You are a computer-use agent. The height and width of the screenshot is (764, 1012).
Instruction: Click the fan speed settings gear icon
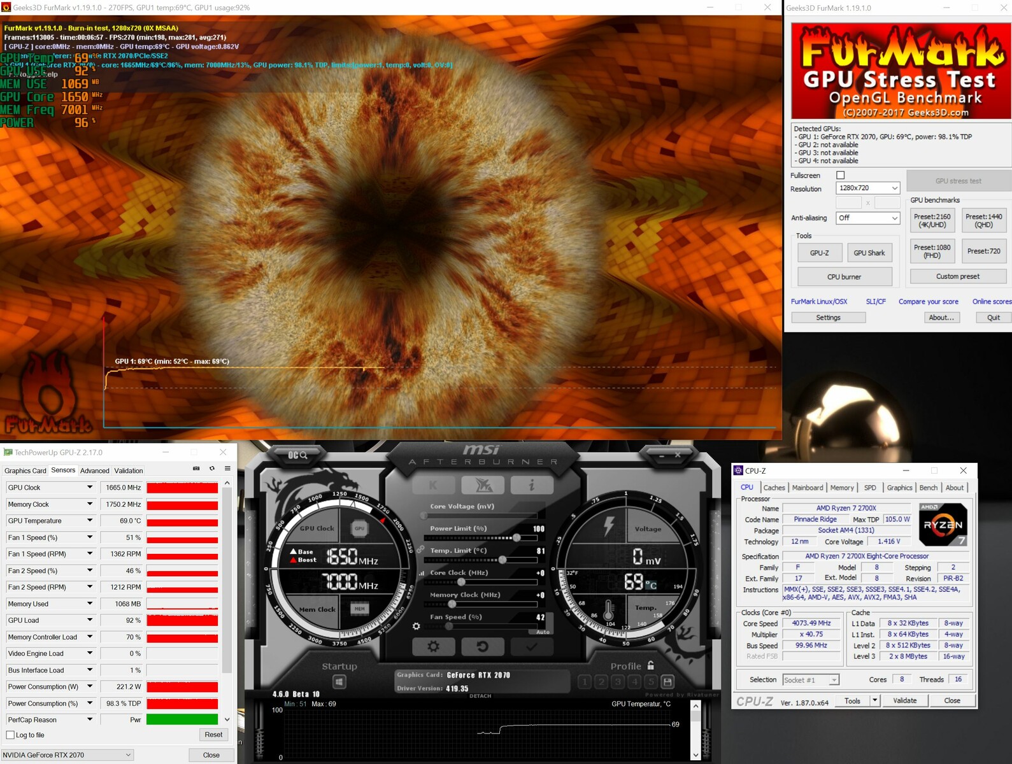[417, 626]
